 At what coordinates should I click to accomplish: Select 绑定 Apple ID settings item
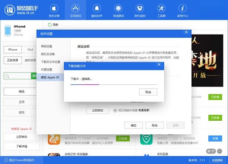50,77
